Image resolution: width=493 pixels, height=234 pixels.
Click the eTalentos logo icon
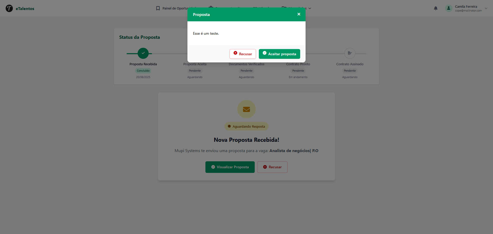click(9, 8)
